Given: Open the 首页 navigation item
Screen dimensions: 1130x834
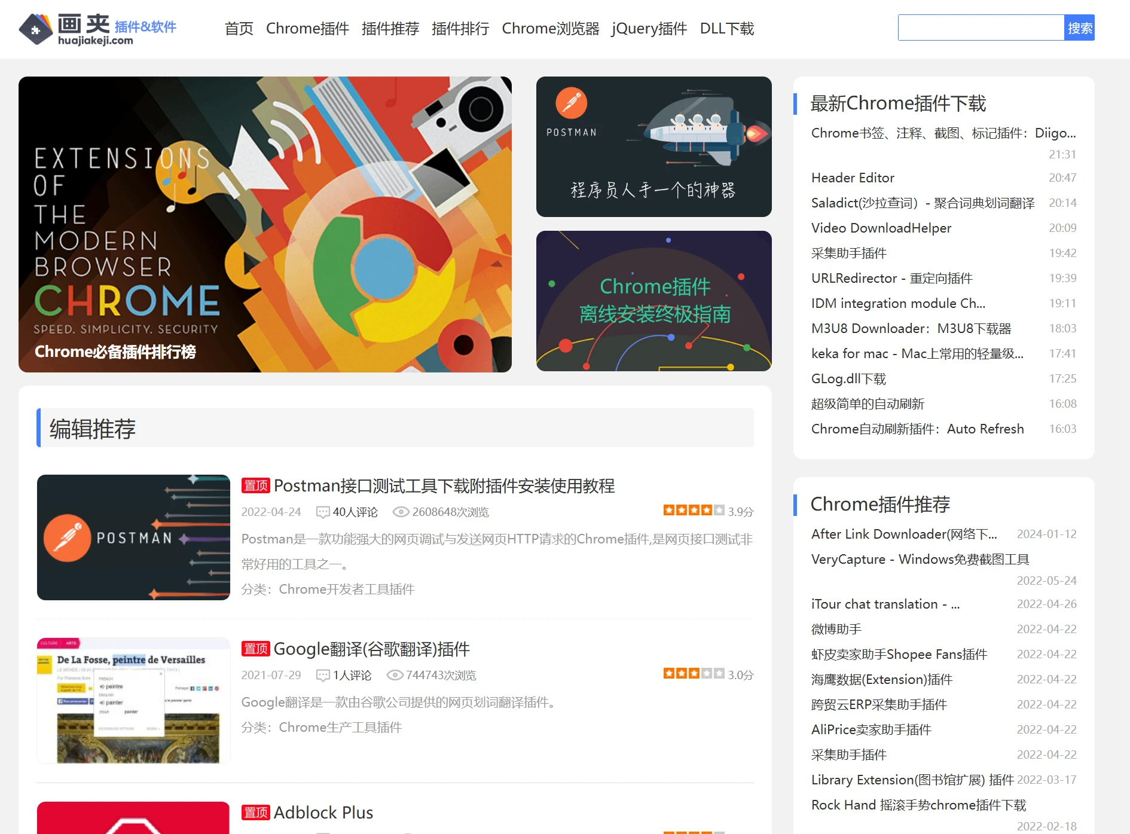Looking at the screenshot, I should (x=239, y=29).
